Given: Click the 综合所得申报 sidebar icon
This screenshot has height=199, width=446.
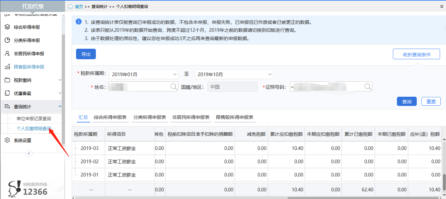Looking at the screenshot, I should click(7, 27).
